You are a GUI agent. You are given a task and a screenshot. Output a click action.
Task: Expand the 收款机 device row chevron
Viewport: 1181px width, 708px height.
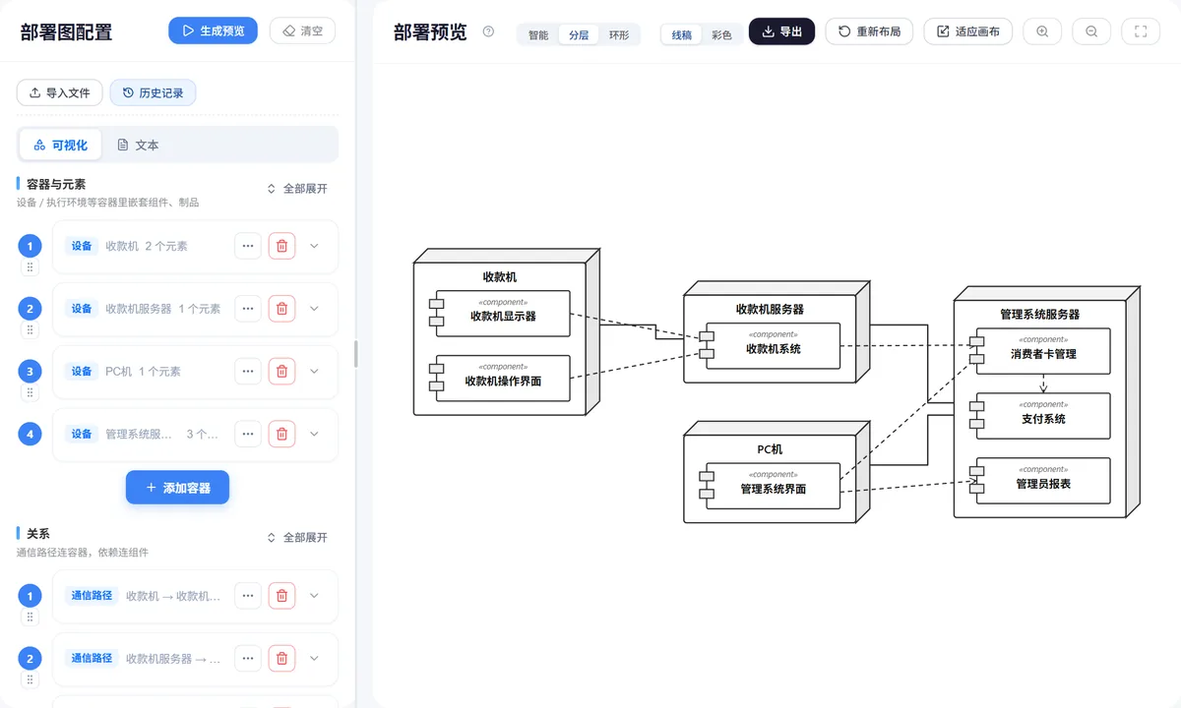(x=314, y=246)
